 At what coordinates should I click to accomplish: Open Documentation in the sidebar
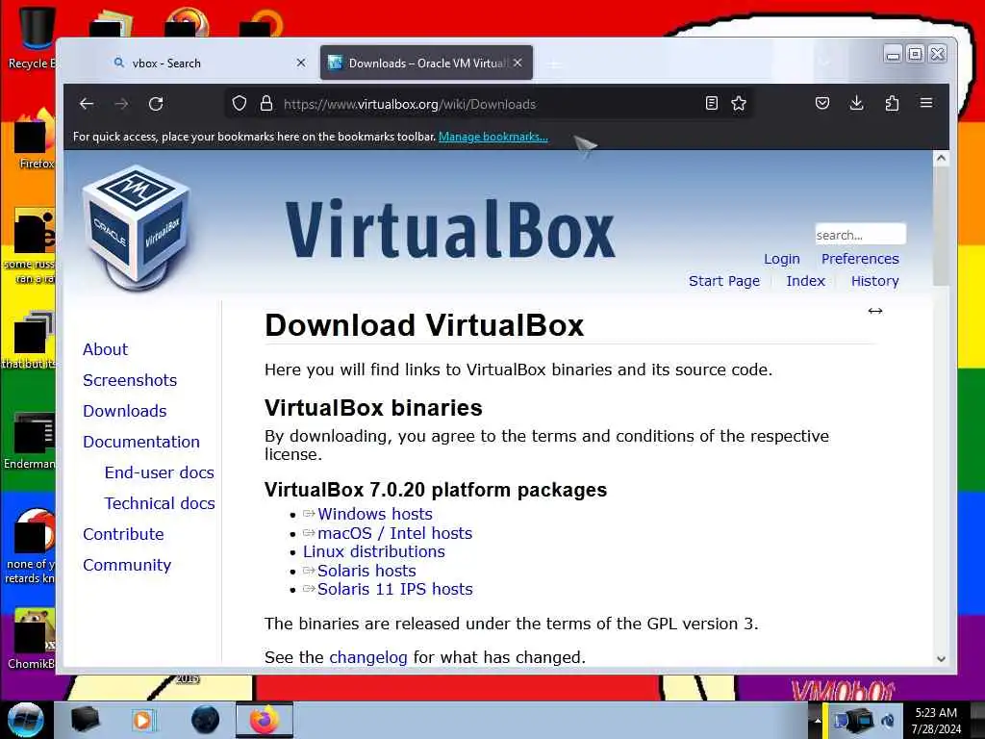(141, 442)
